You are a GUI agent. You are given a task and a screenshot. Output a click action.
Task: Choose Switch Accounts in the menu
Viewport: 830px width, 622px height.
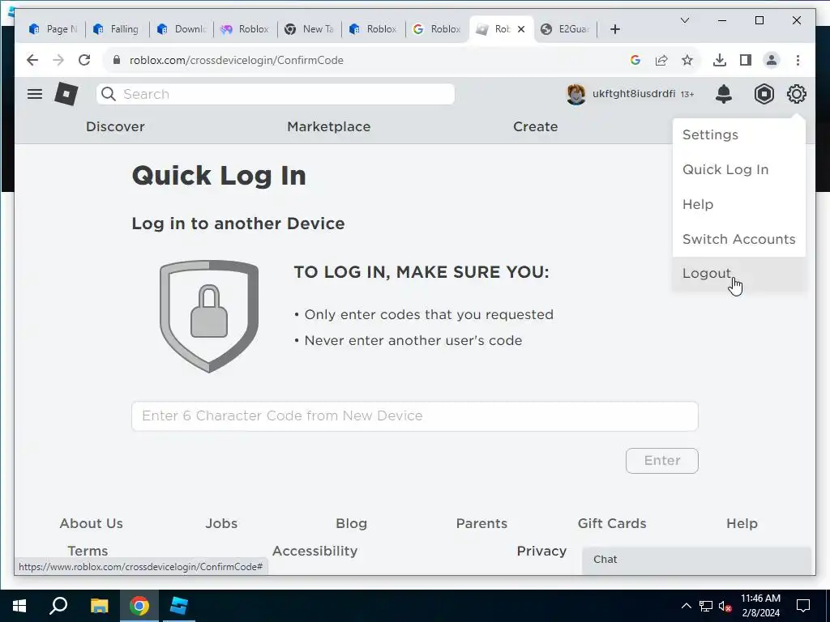point(739,239)
